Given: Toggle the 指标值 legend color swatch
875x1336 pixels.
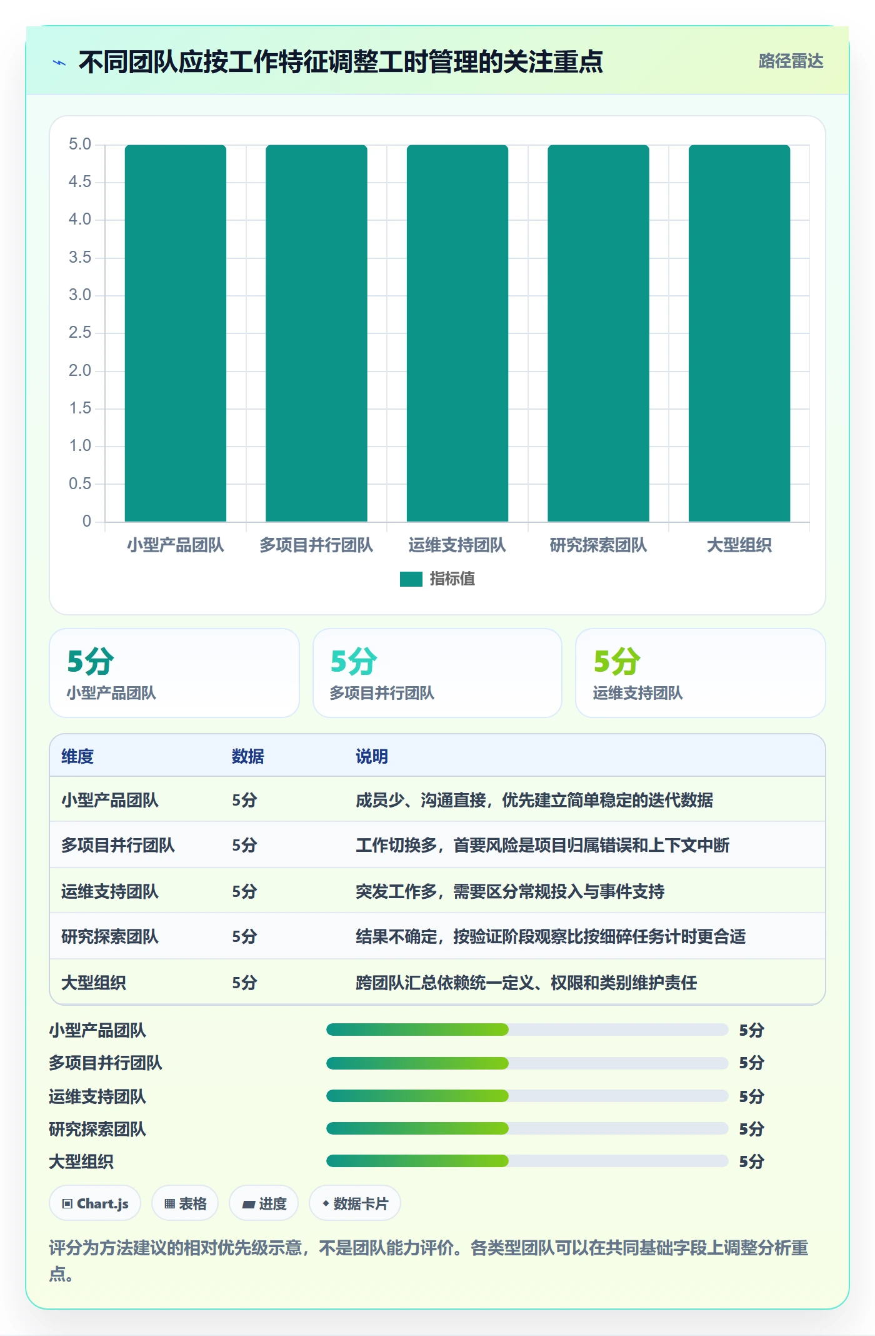Looking at the screenshot, I should click(411, 579).
